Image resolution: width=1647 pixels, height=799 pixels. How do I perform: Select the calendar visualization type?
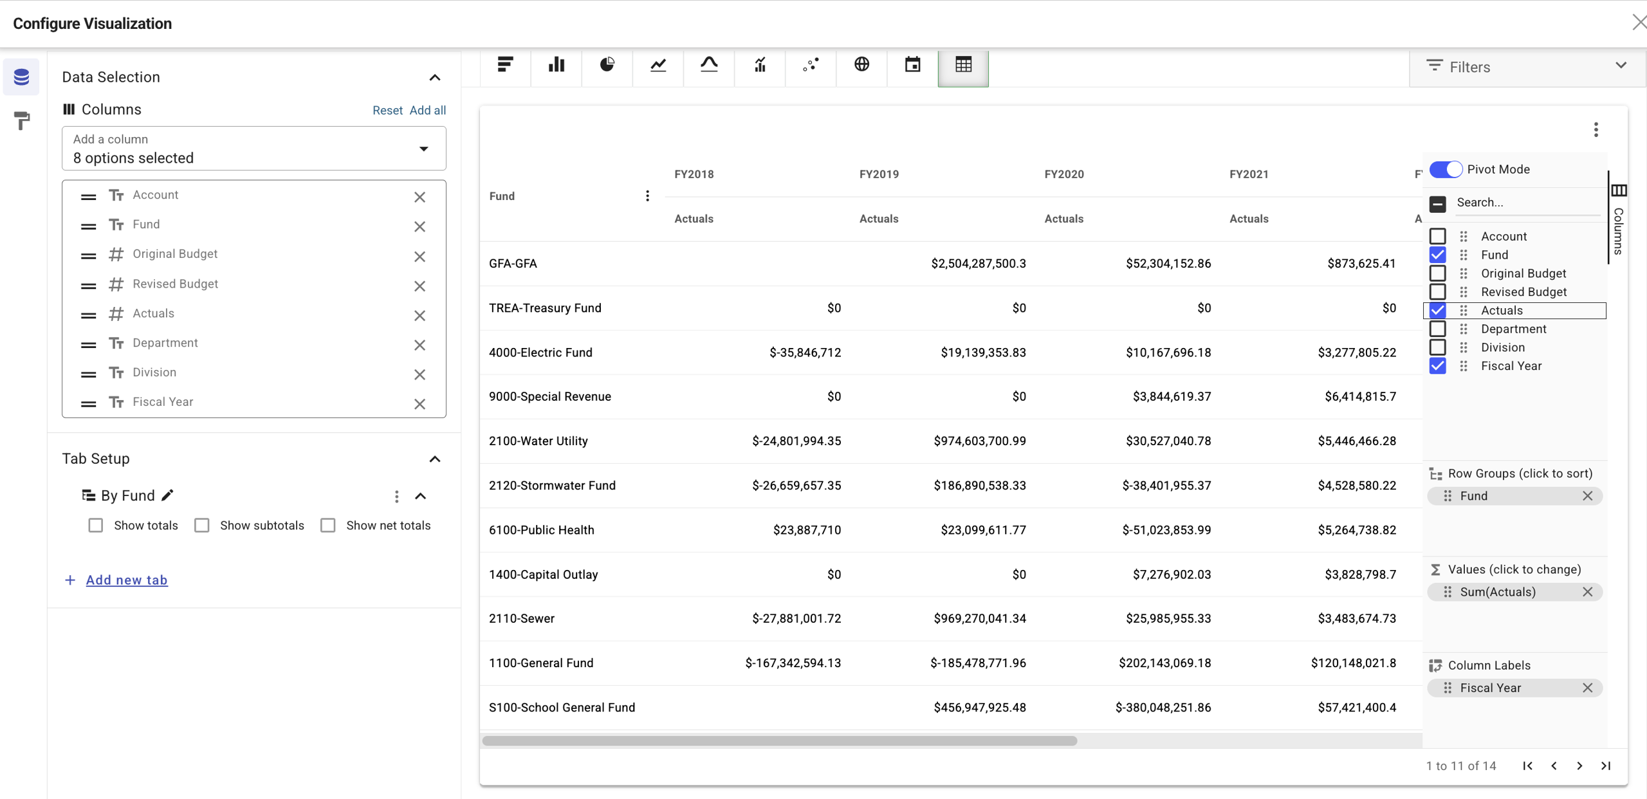pyautogui.click(x=912, y=65)
